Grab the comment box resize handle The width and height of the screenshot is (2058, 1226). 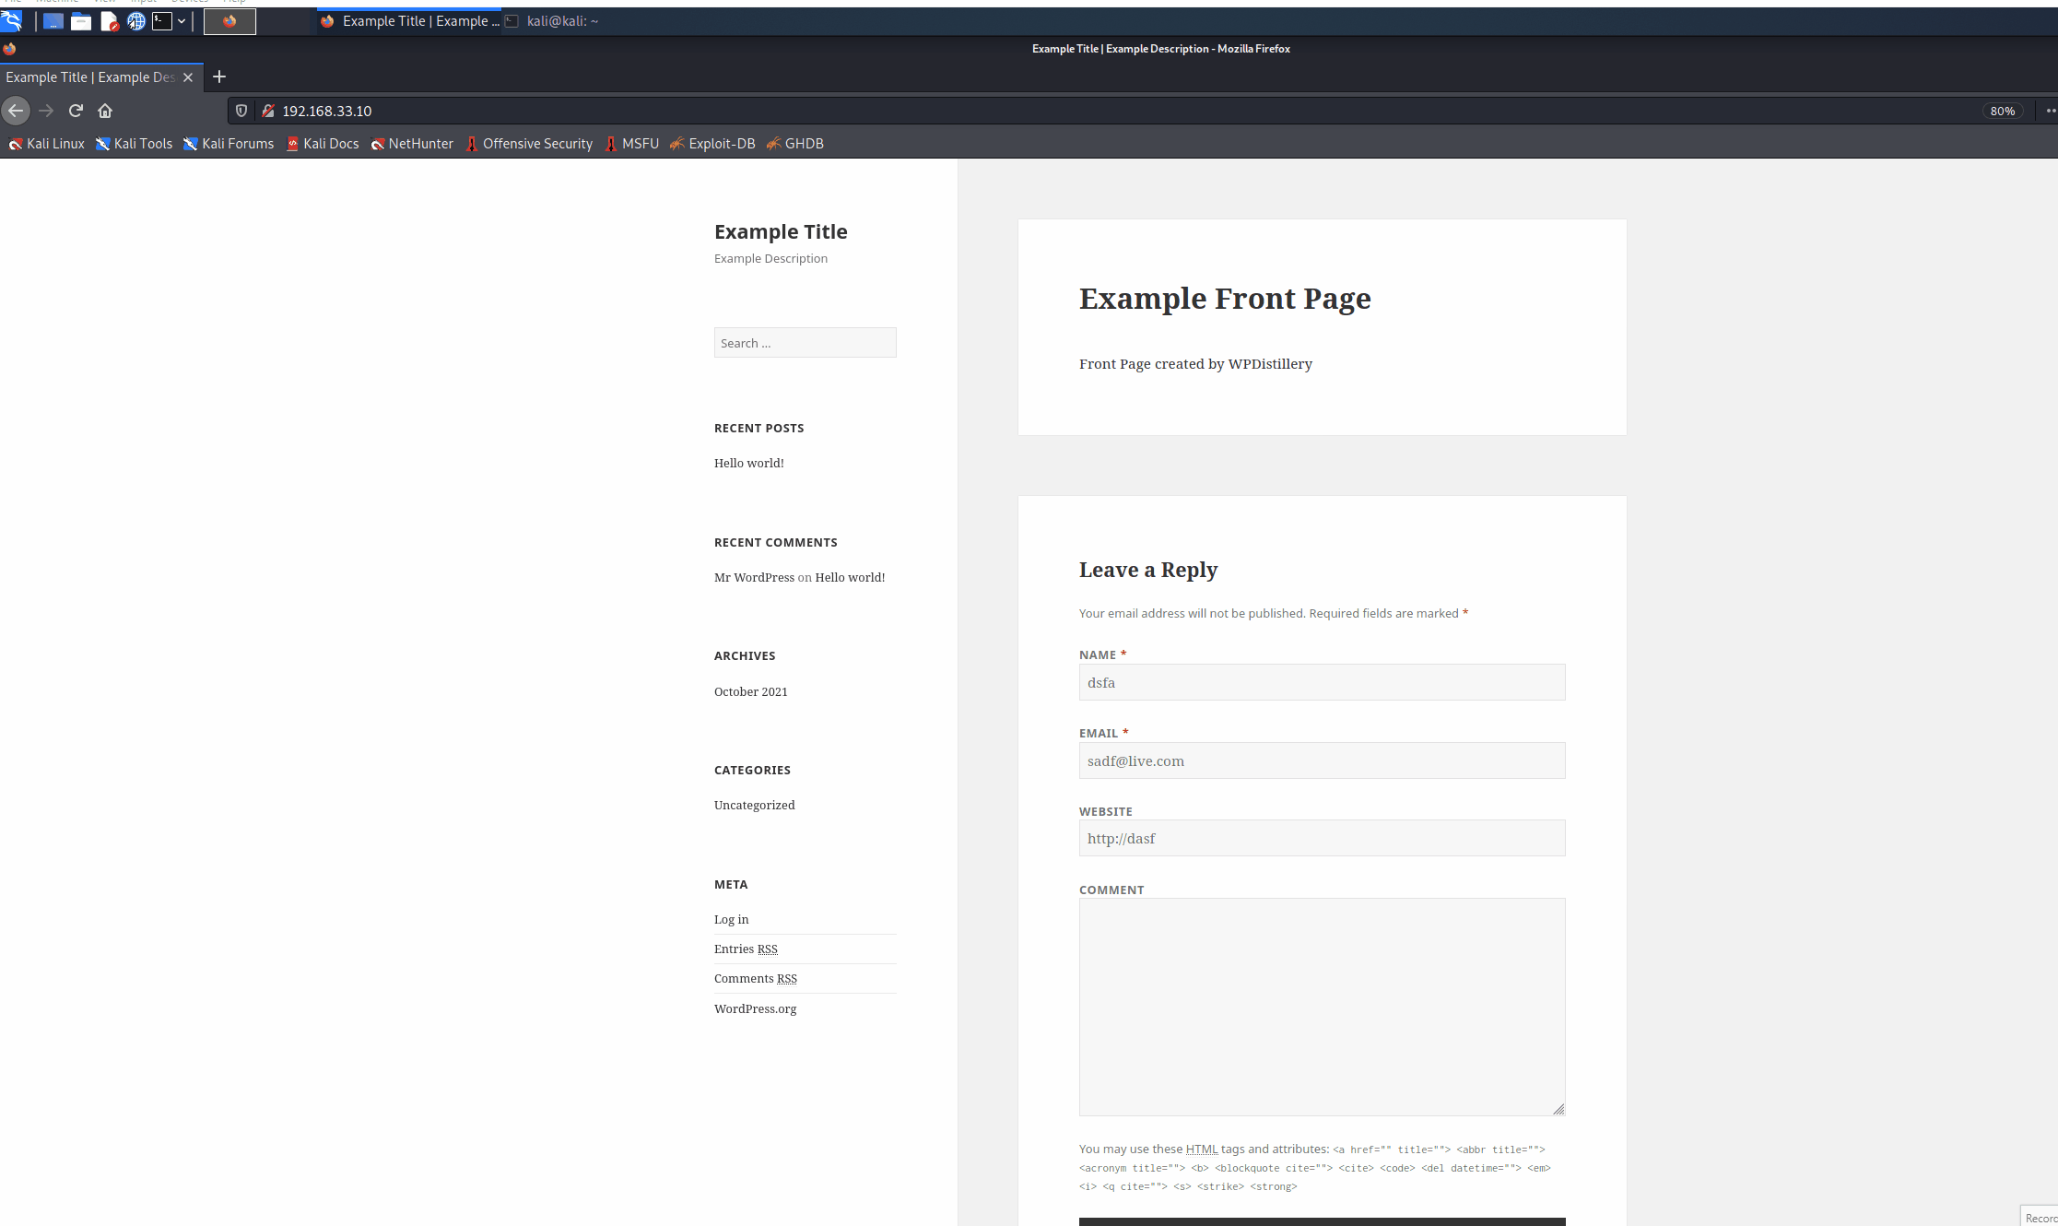[1558, 1109]
